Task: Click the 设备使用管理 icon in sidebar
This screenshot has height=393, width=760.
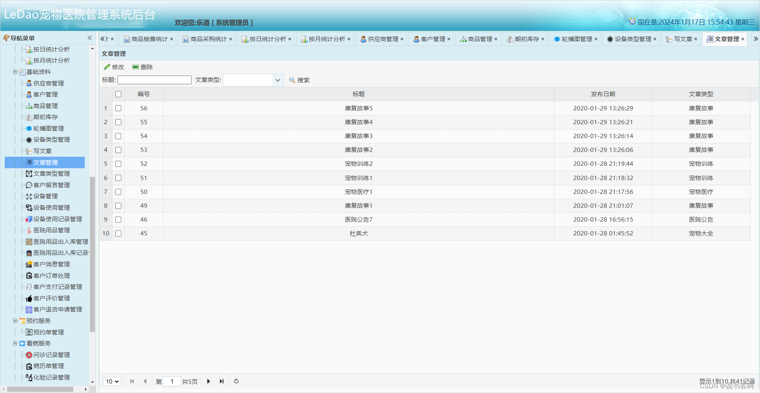Action: pyautogui.click(x=29, y=208)
